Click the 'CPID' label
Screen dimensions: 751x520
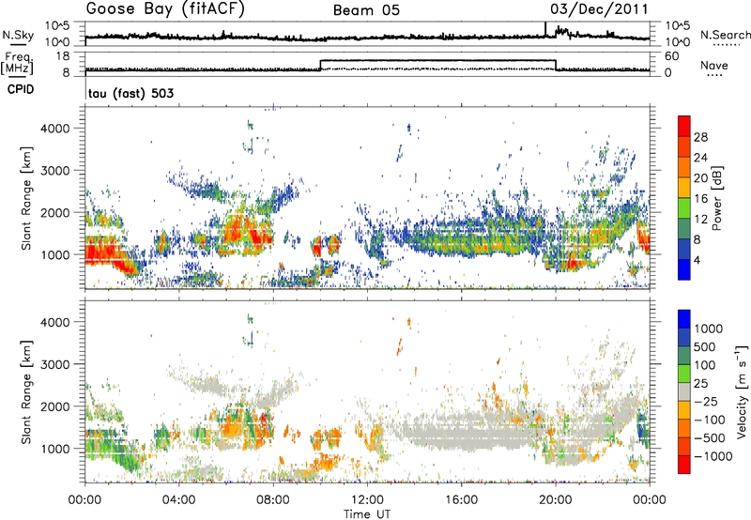pos(21,89)
